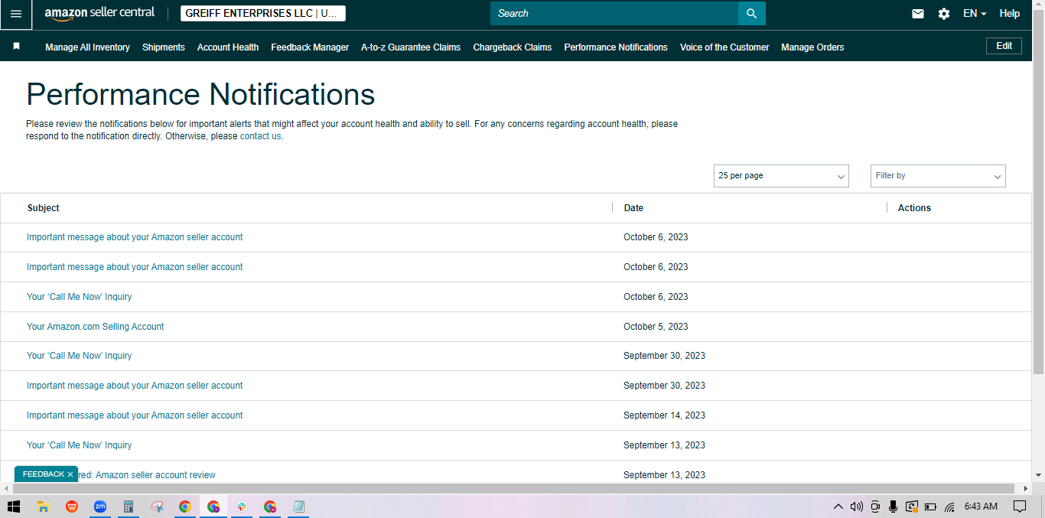Click the Edit favorites bar button
Screen dimensions: 1045x518
pos(1004,46)
